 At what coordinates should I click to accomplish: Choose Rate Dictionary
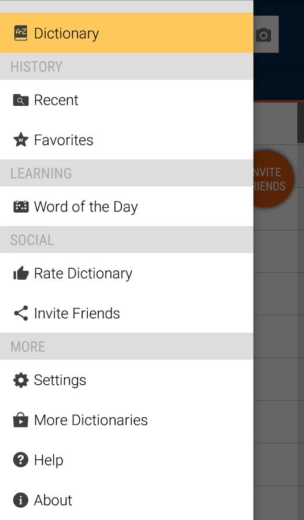coord(127,273)
